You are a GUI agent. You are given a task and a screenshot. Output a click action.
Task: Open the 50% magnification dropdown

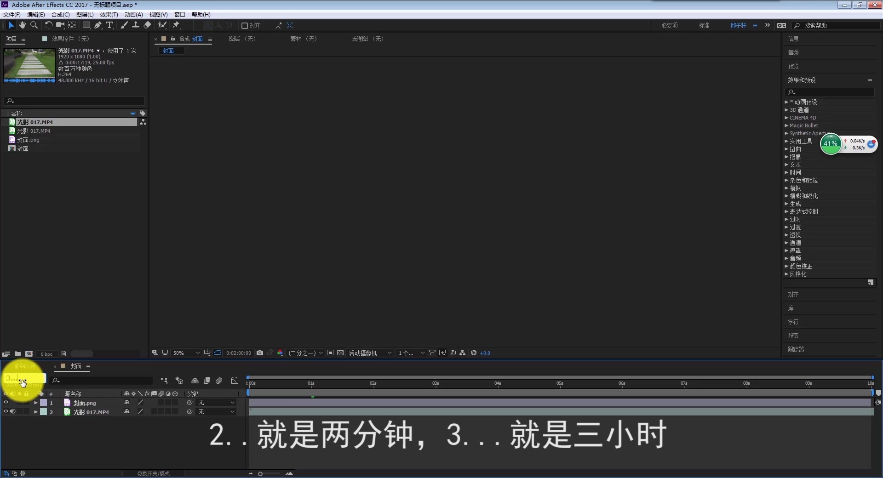pos(186,353)
